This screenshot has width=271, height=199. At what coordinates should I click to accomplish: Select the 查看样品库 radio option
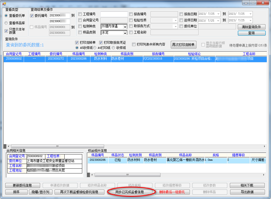point(6,23)
